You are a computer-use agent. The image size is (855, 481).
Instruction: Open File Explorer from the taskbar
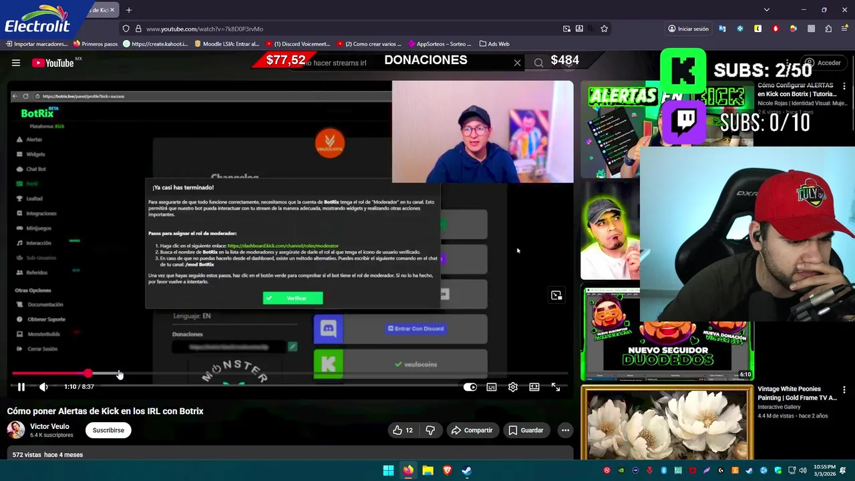[427, 470]
